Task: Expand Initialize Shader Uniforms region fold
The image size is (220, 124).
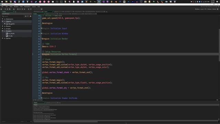Action: pyautogui.click(x=41, y=98)
